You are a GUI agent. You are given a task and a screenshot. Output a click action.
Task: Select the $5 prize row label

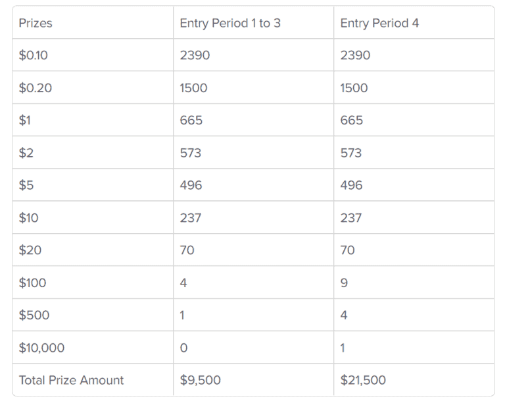[x=26, y=185]
